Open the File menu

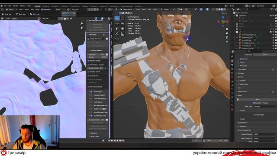[5, 6]
